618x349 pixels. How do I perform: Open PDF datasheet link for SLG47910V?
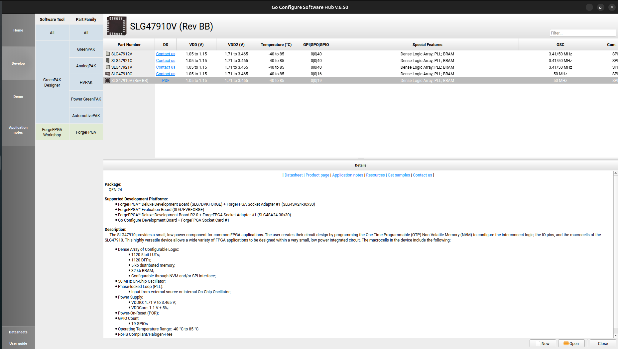pos(166,81)
